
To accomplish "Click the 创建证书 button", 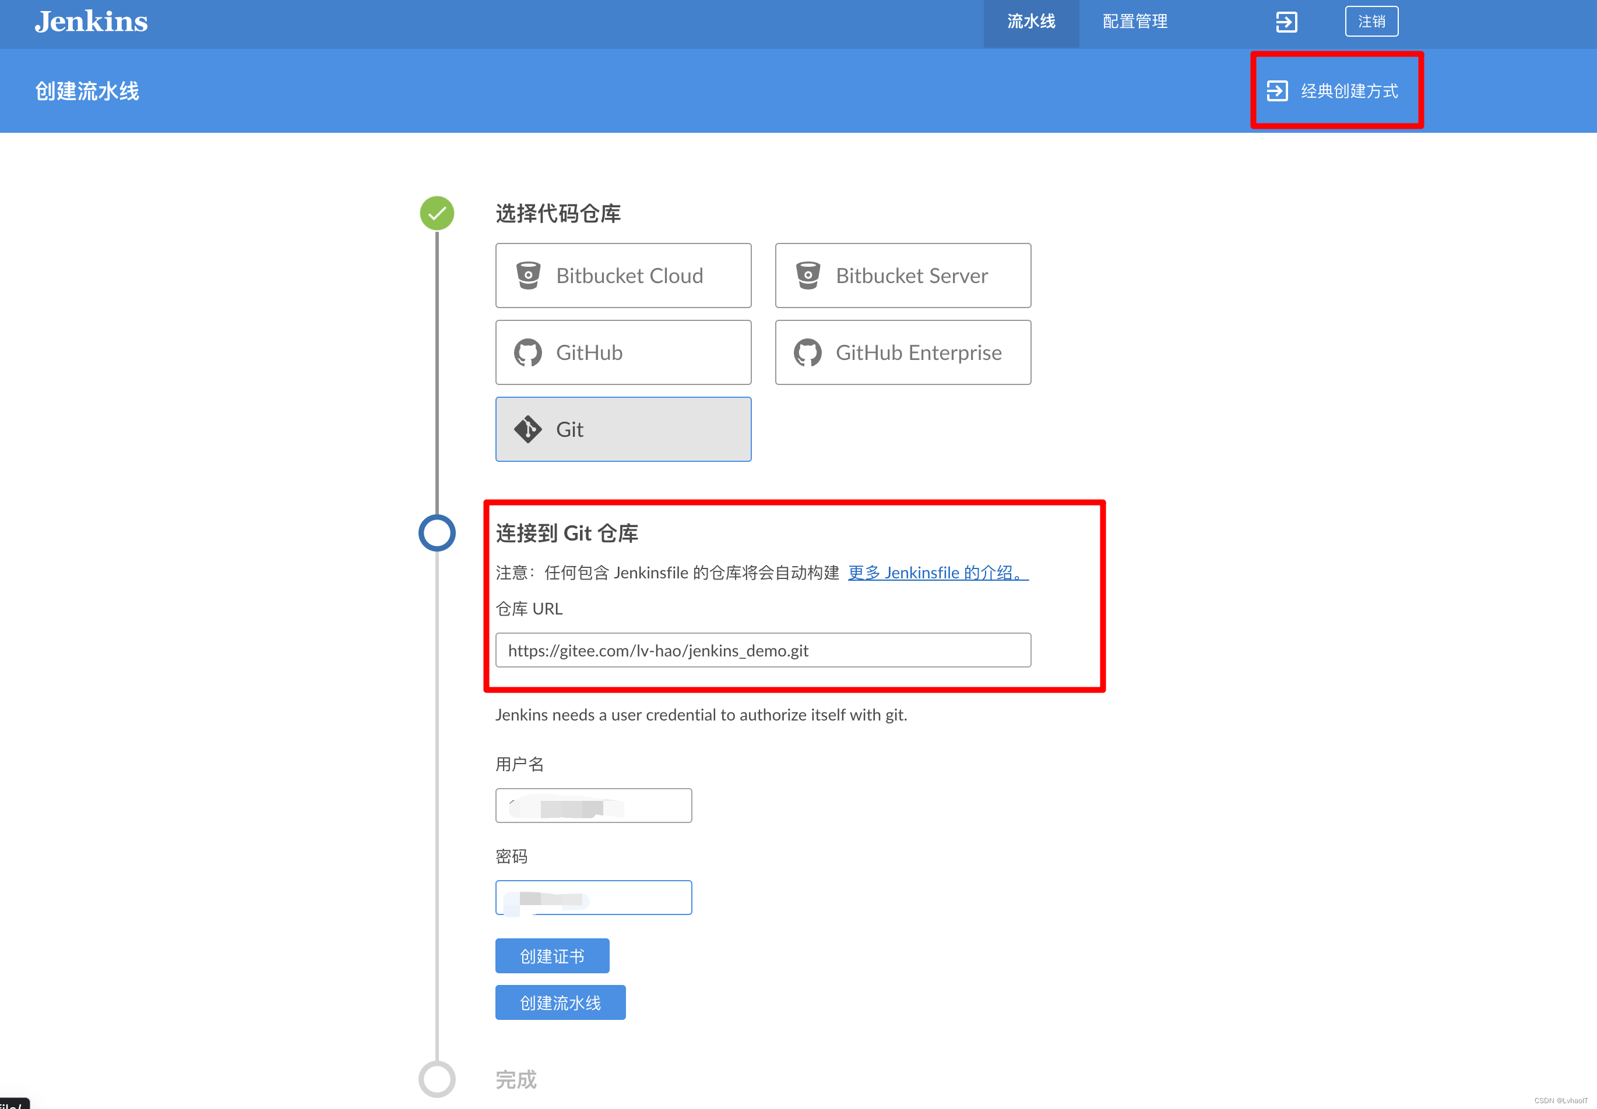I will coord(552,956).
